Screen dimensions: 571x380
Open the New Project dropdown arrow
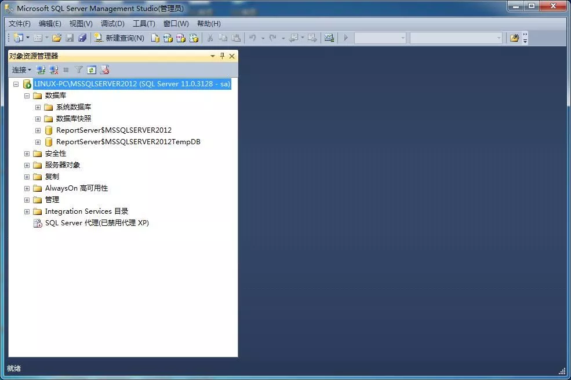28,38
